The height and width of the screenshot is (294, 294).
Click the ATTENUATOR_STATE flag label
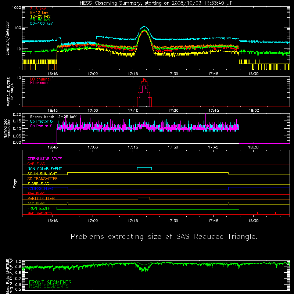(44, 159)
